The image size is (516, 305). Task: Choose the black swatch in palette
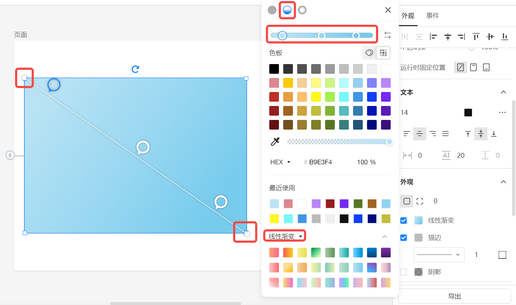click(274, 69)
